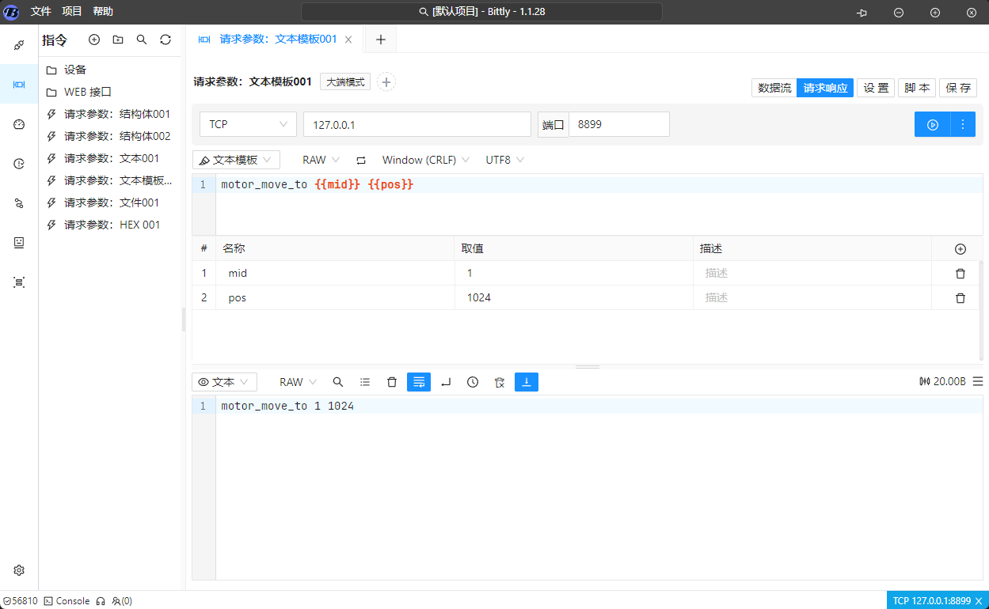Click the add new instruction plus icon
Screen dimensions: 989x609
pos(94,40)
